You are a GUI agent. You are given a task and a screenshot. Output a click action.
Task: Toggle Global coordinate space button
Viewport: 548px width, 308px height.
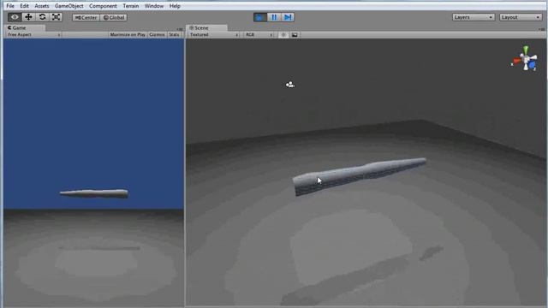point(114,17)
